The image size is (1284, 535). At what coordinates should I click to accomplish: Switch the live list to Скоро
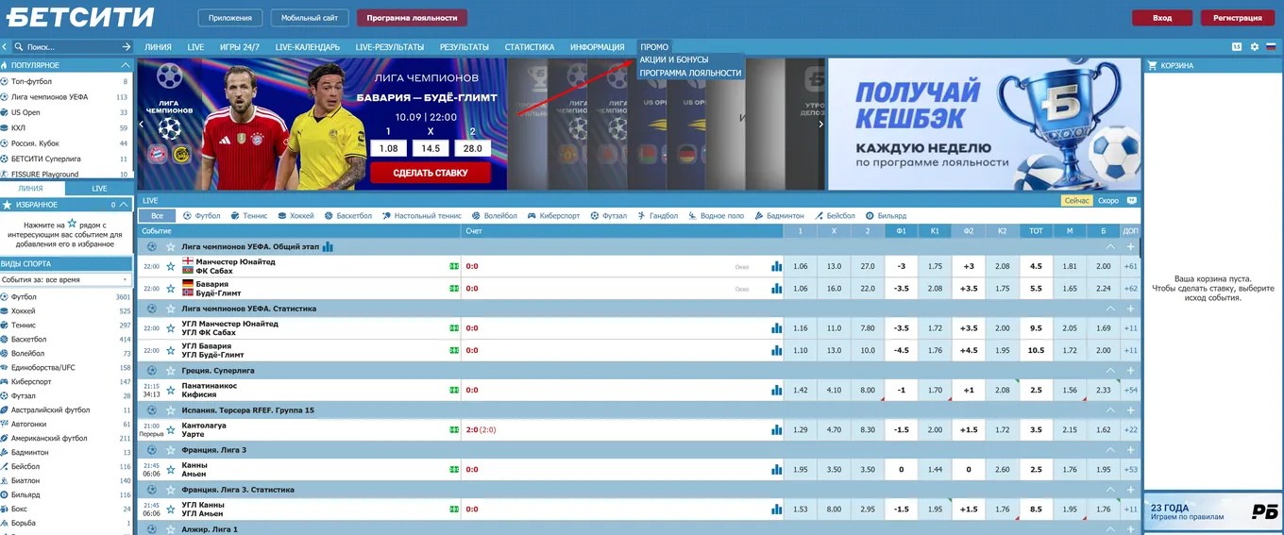click(x=1108, y=200)
